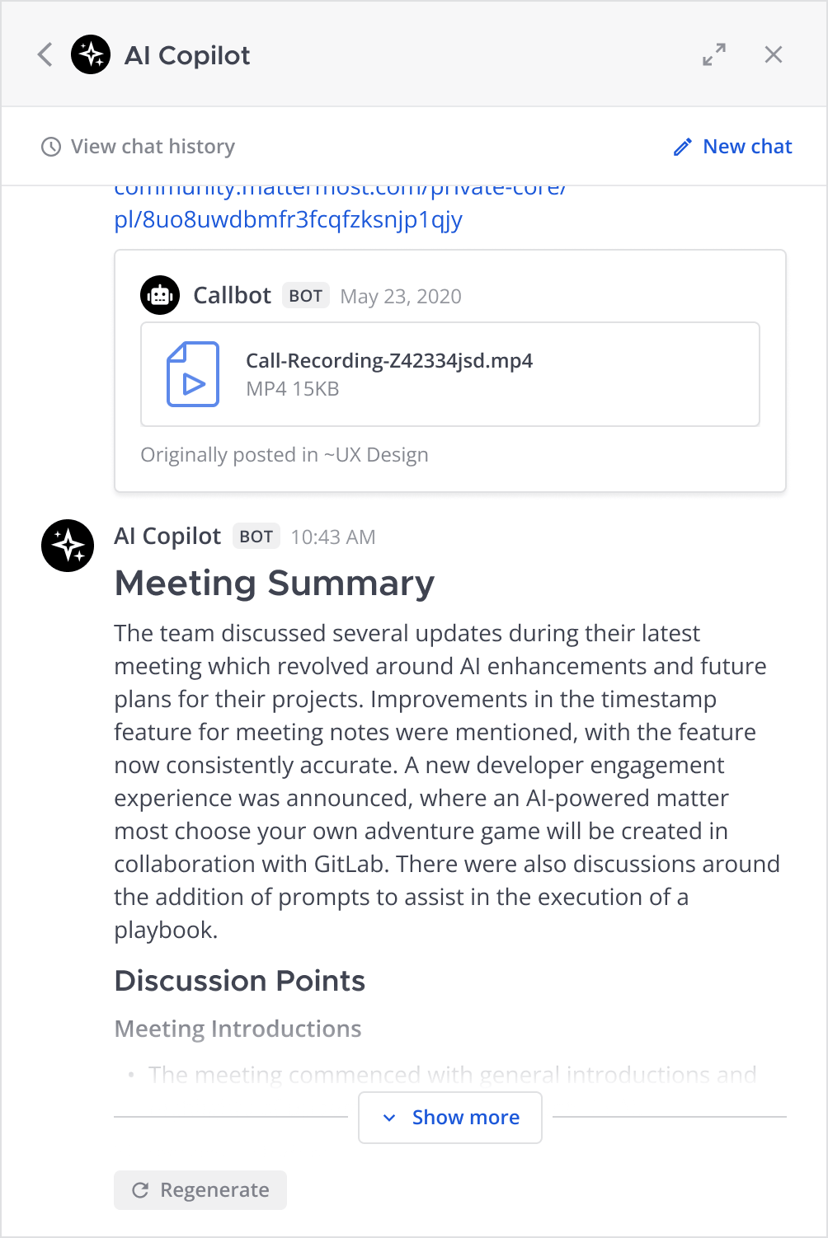Click Callbot's robot avatar
828x1238 pixels.
pos(160,295)
